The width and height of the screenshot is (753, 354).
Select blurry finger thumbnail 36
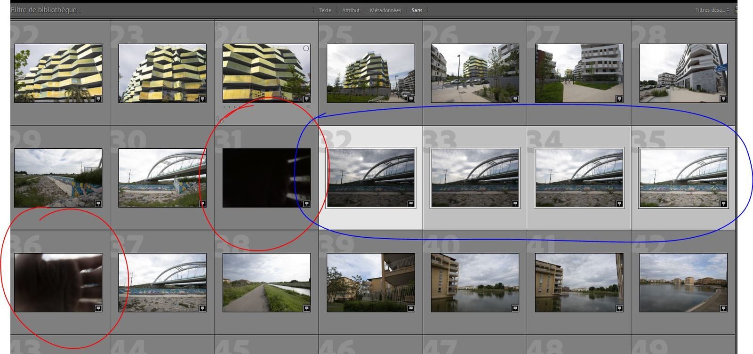58,282
